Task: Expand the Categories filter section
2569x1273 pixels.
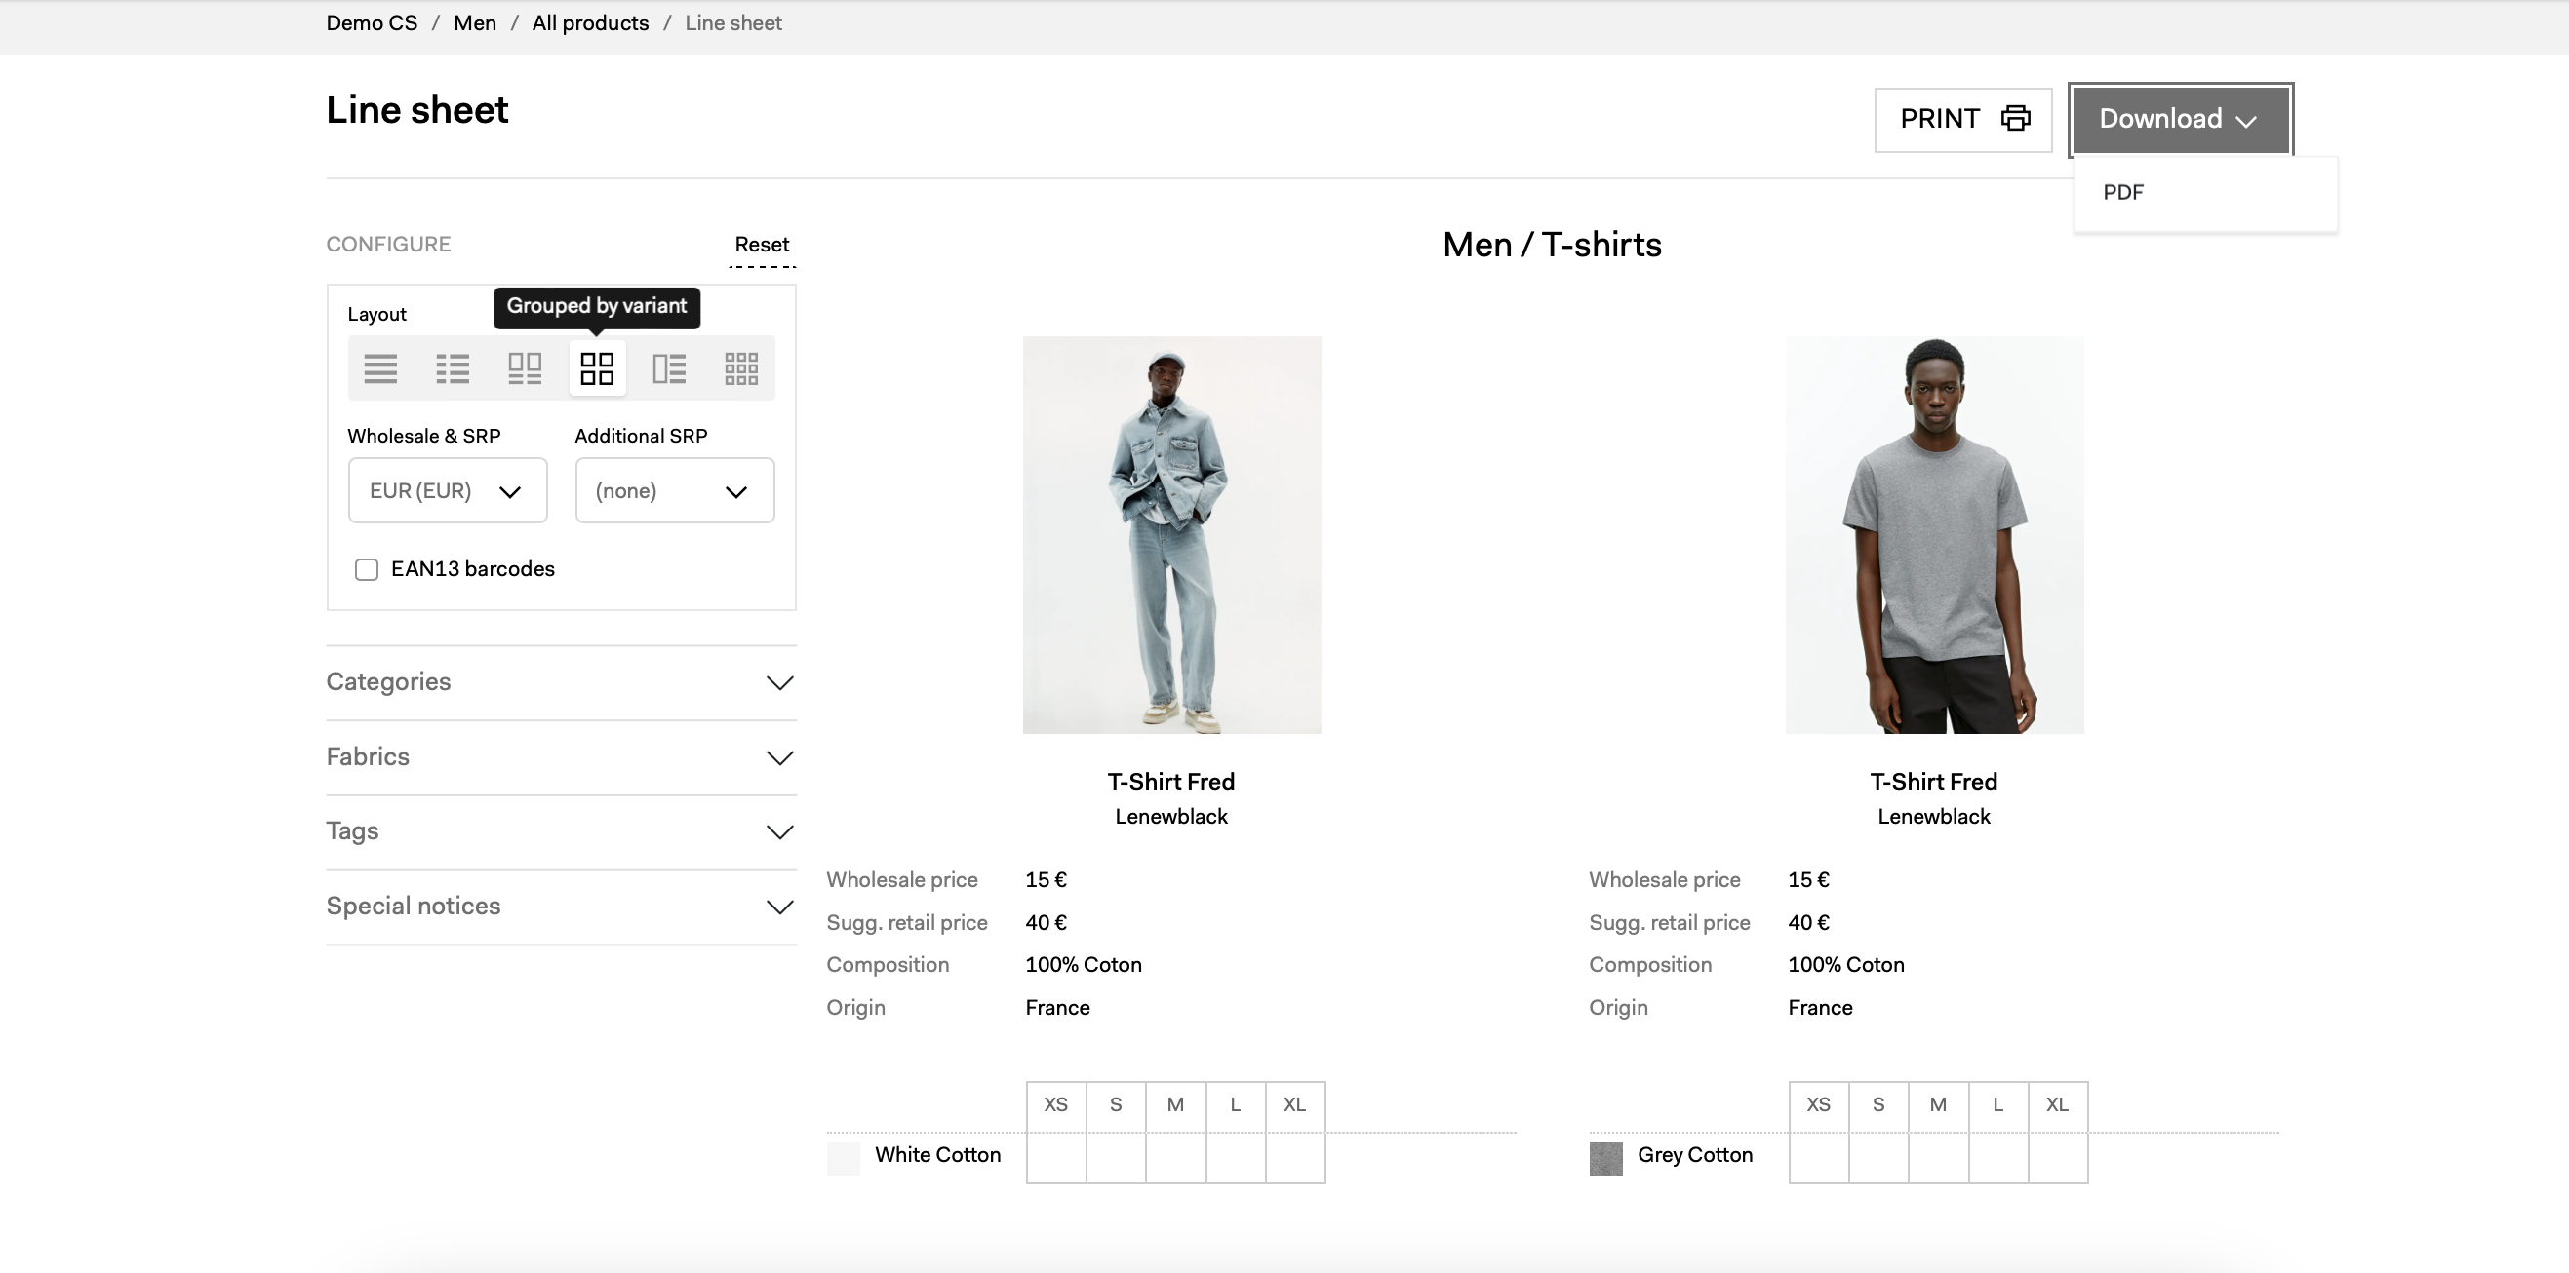Action: 561,682
